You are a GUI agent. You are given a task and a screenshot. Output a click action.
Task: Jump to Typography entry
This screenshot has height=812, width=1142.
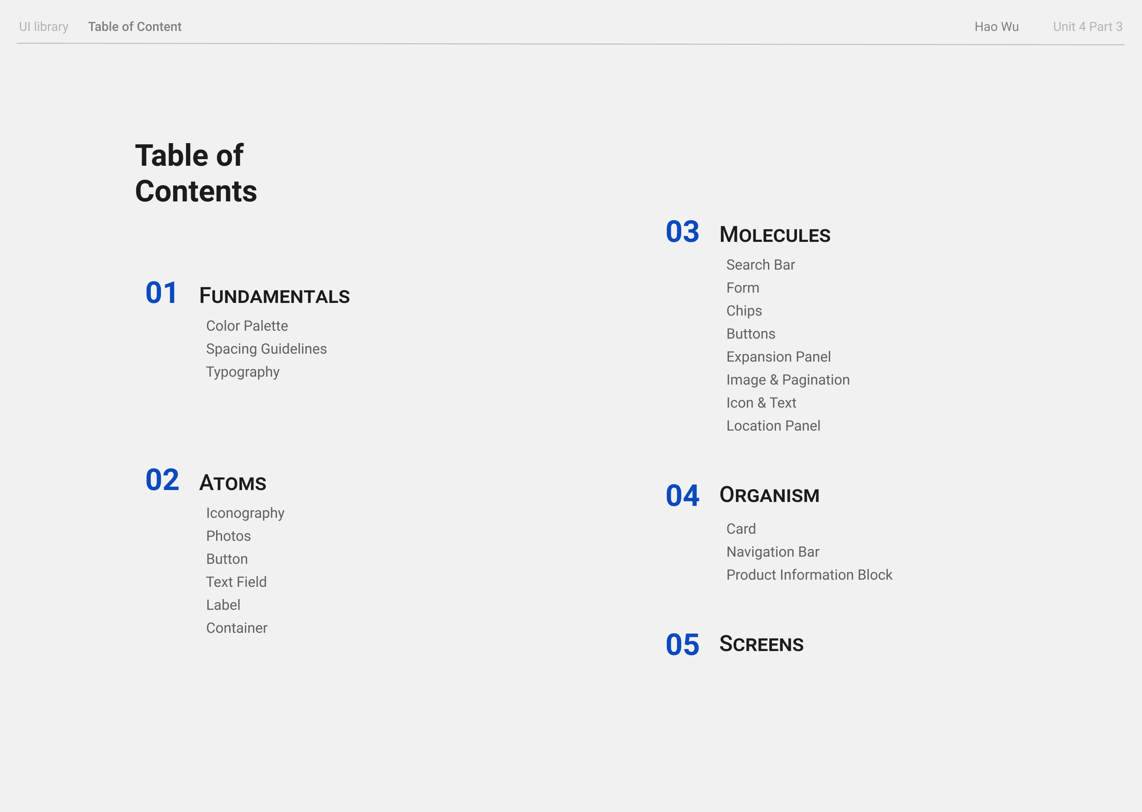point(243,372)
